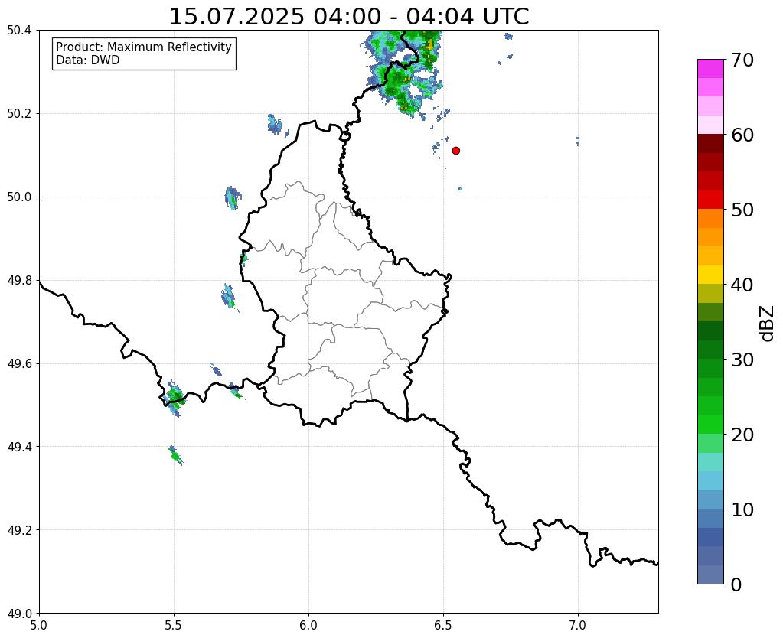Click the large green radar echo at top of map
783x638 pixels.
click(403, 73)
